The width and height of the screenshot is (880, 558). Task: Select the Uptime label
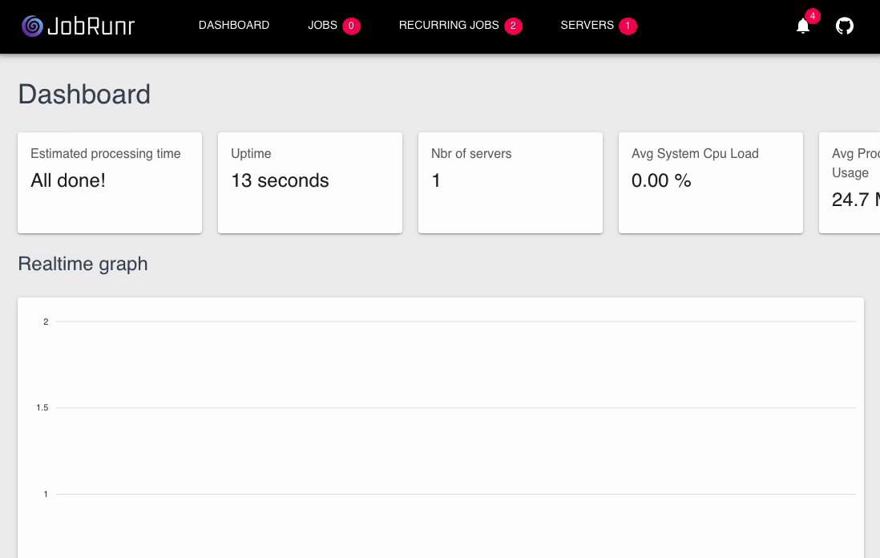[251, 154]
